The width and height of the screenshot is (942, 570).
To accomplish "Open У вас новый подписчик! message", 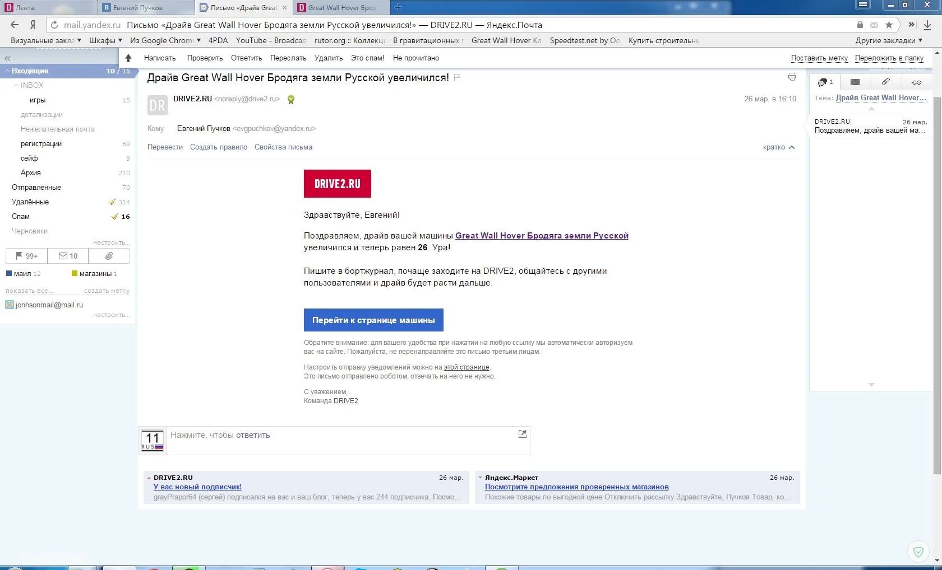I will (197, 487).
